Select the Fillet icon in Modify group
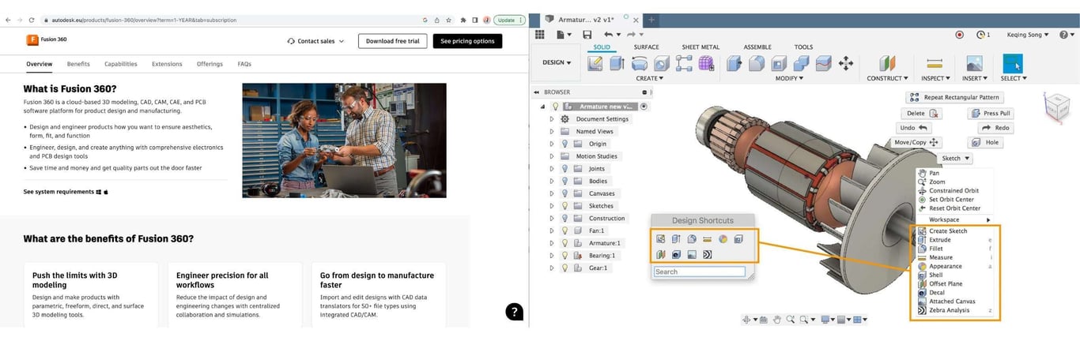The height and width of the screenshot is (341, 1080). click(757, 64)
